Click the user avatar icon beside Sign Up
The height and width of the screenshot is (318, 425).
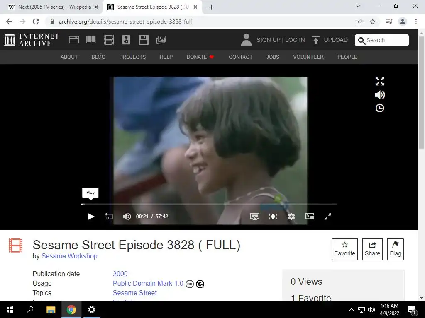(x=246, y=40)
